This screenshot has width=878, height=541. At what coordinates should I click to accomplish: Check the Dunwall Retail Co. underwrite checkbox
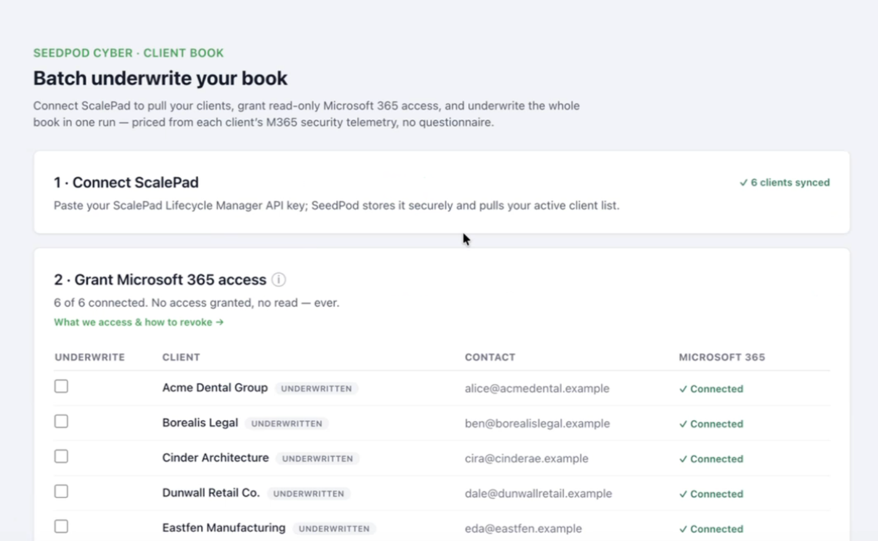[x=61, y=492]
